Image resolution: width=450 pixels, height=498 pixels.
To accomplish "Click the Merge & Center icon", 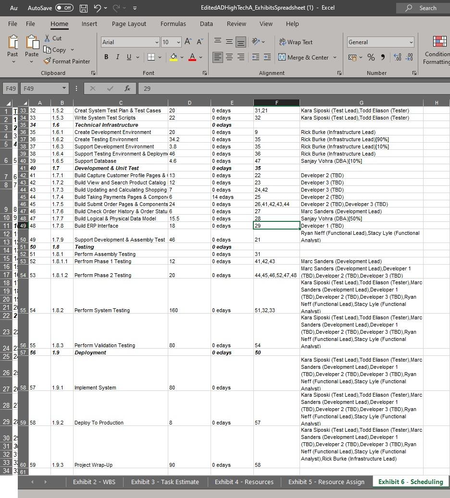I will click(x=282, y=57).
